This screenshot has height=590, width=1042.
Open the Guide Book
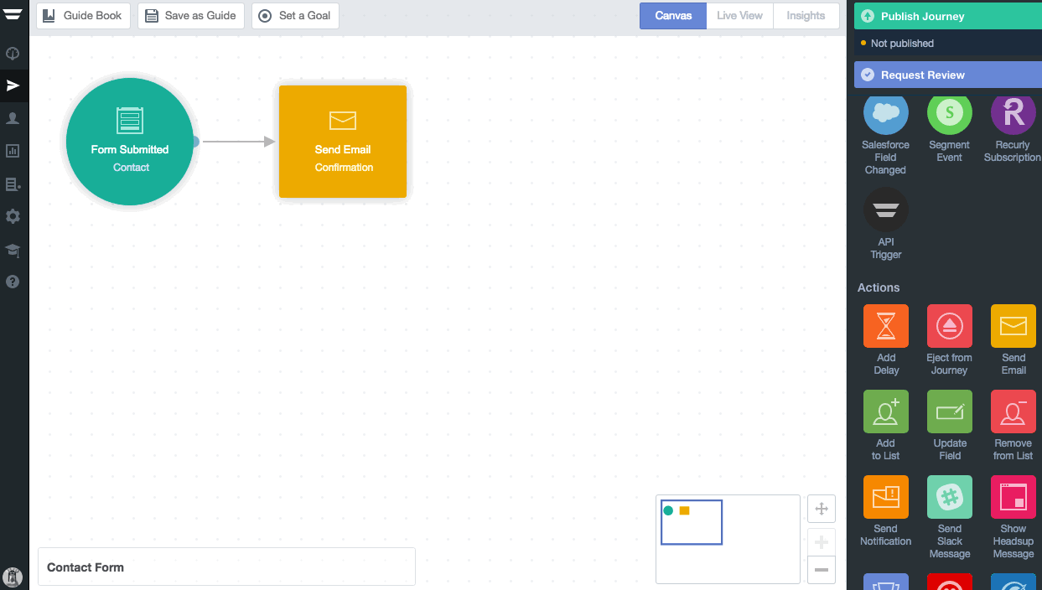83,16
